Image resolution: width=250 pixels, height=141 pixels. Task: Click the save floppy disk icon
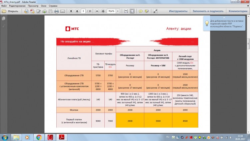(x=51, y=11)
